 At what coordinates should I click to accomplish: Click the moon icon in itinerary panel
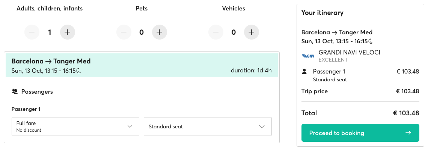[x=371, y=41]
